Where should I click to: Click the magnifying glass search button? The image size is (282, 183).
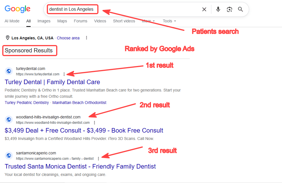point(241,9)
